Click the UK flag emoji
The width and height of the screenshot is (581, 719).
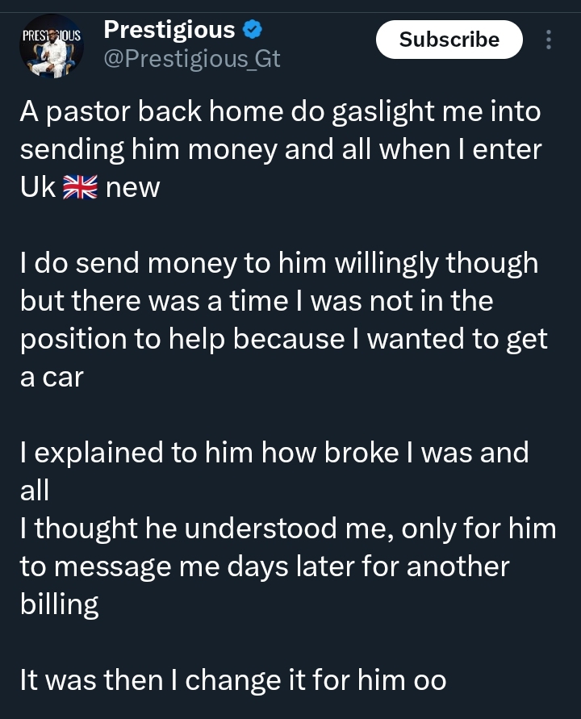click(81, 188)
